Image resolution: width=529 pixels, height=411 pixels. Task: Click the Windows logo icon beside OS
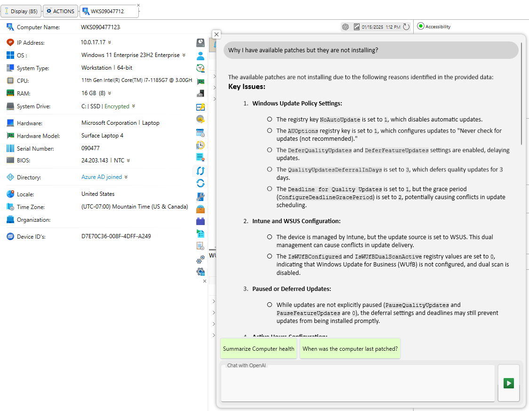[x=10, y=55]
